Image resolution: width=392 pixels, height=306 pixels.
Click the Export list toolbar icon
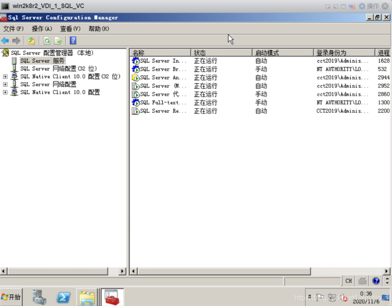pyautogui.click(x=58, y=41)
